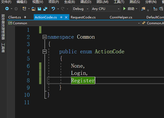Screen dimensions: 164x118
Task: Collapse the enum ActionCode block
Action: (45, 52)
